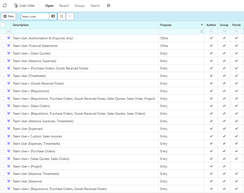The image size is (244, 193).
Task: Toggle the Author column filter checkbox
Action: tap(211, 31)
